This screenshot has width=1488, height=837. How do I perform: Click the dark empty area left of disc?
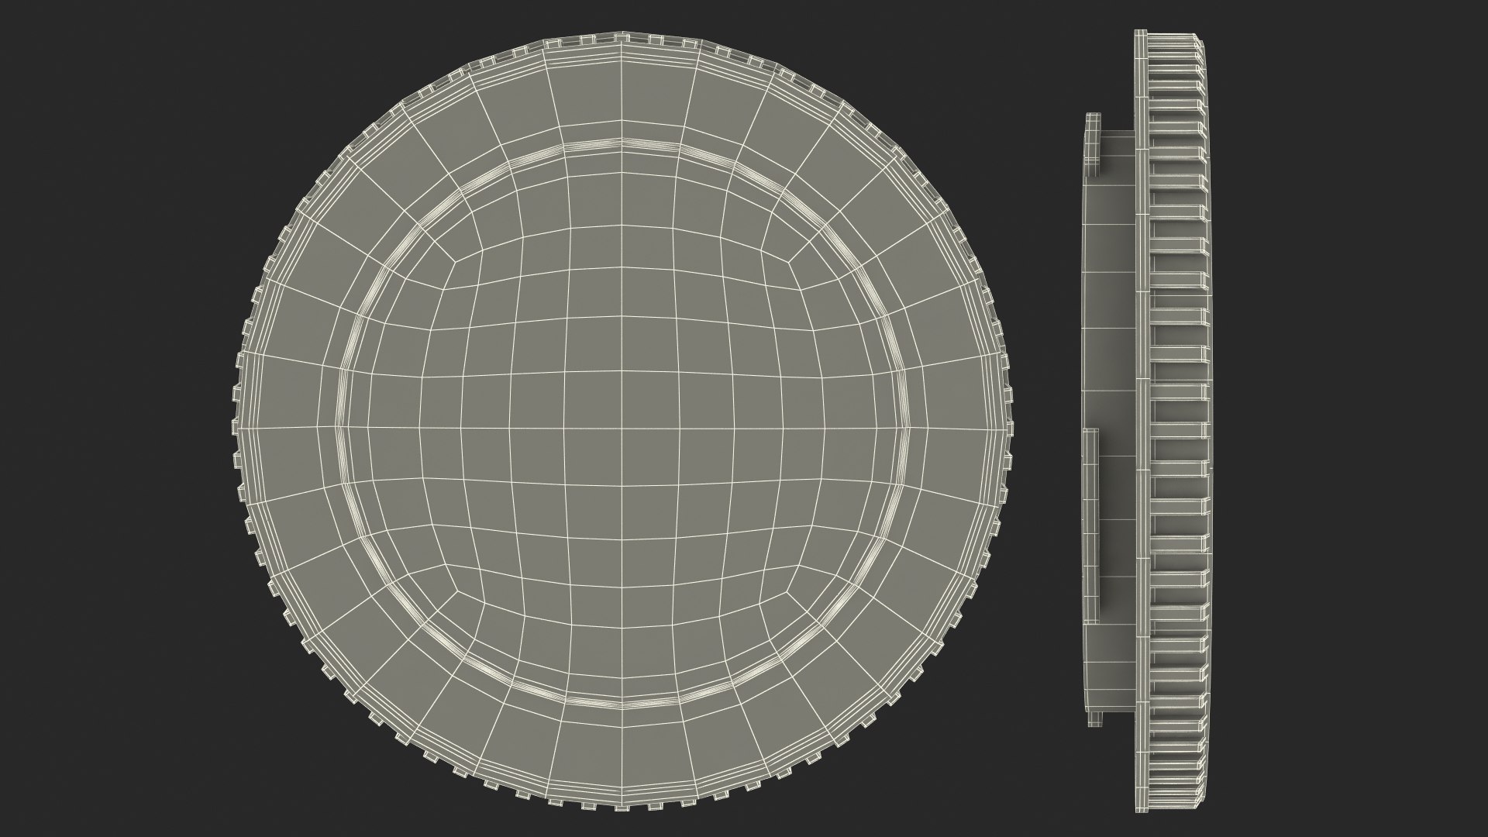point(116,418)
